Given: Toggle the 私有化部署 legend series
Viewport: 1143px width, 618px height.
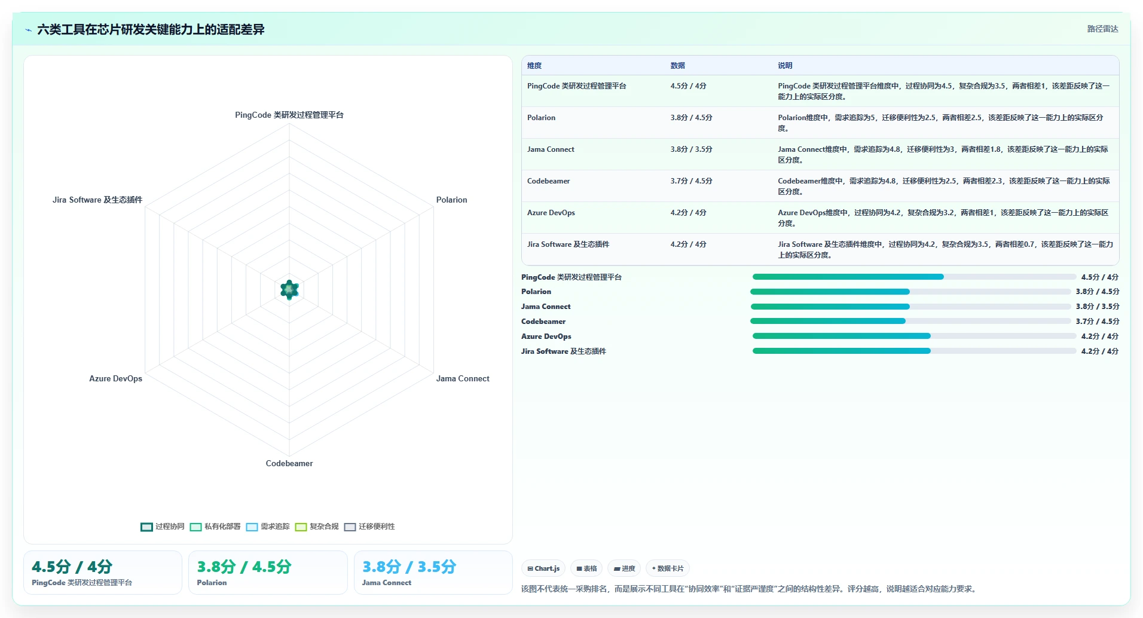Looking at the screenshot, I should (215, 527).
